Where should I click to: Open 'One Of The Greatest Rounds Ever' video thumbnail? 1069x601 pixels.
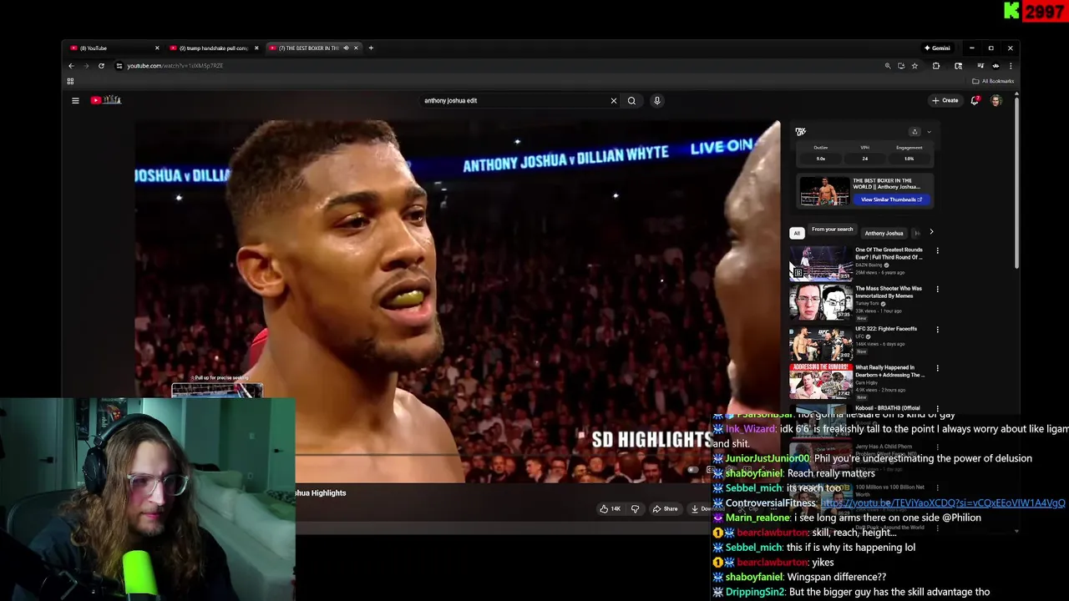822,263
